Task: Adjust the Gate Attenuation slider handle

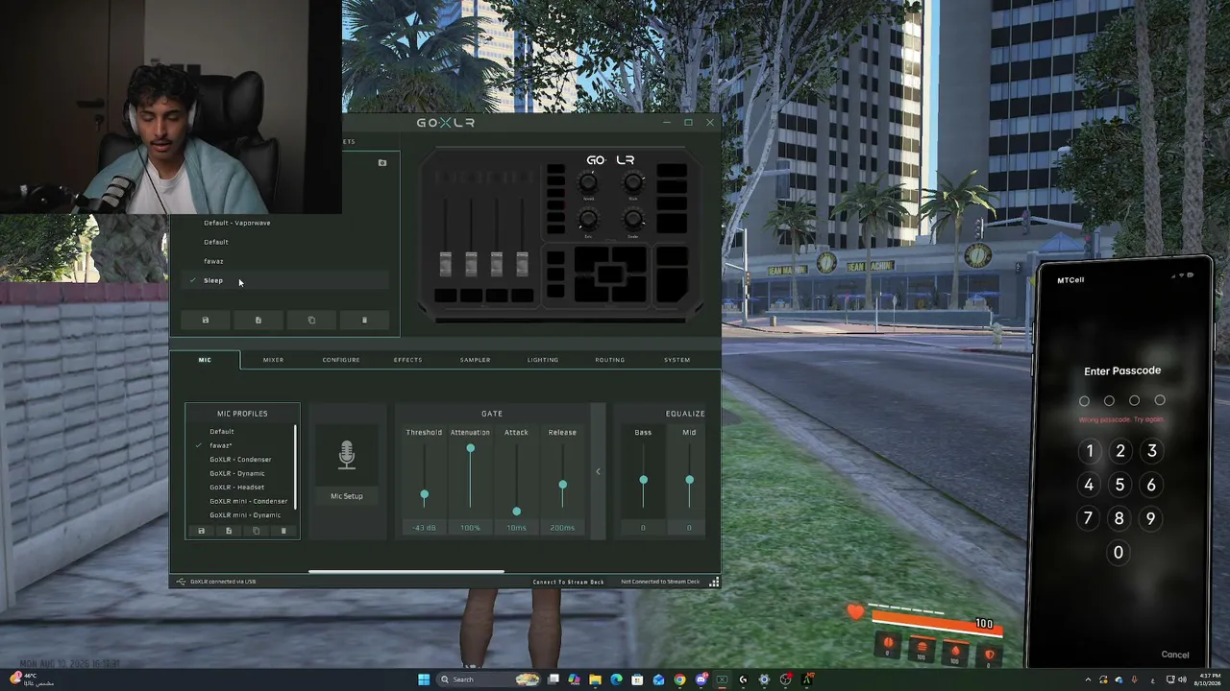Action: [470, 448]
